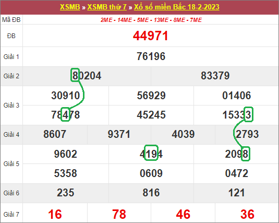
Task: Click the Giải 5 row label
Action: pos(11,163)
